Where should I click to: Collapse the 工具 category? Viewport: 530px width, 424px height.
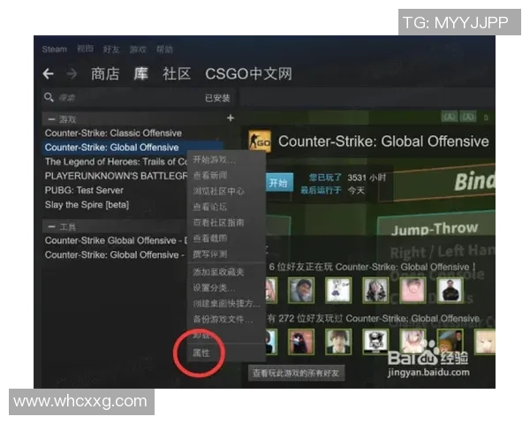pyautogui.click(x=51, y=226)
